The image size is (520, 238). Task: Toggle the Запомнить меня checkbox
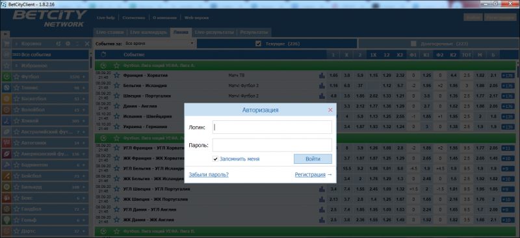click(x=216, y=159)
